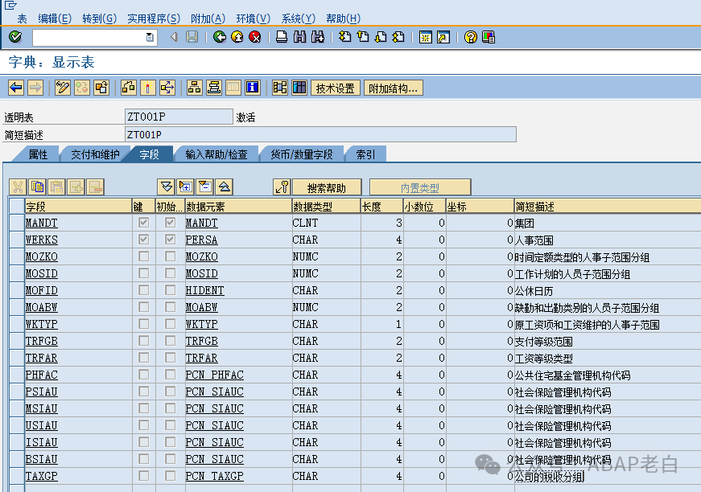Toggle initial value checkbox for WERKS

(x=171, y=240)
